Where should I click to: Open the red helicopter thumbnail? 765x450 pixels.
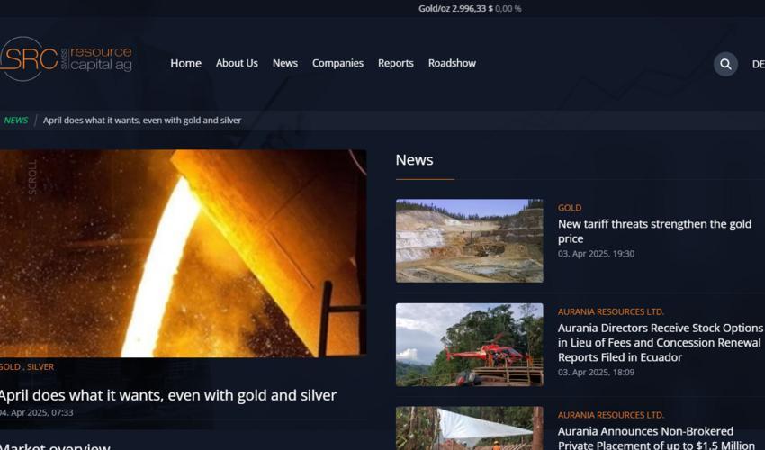click(469, 345)
